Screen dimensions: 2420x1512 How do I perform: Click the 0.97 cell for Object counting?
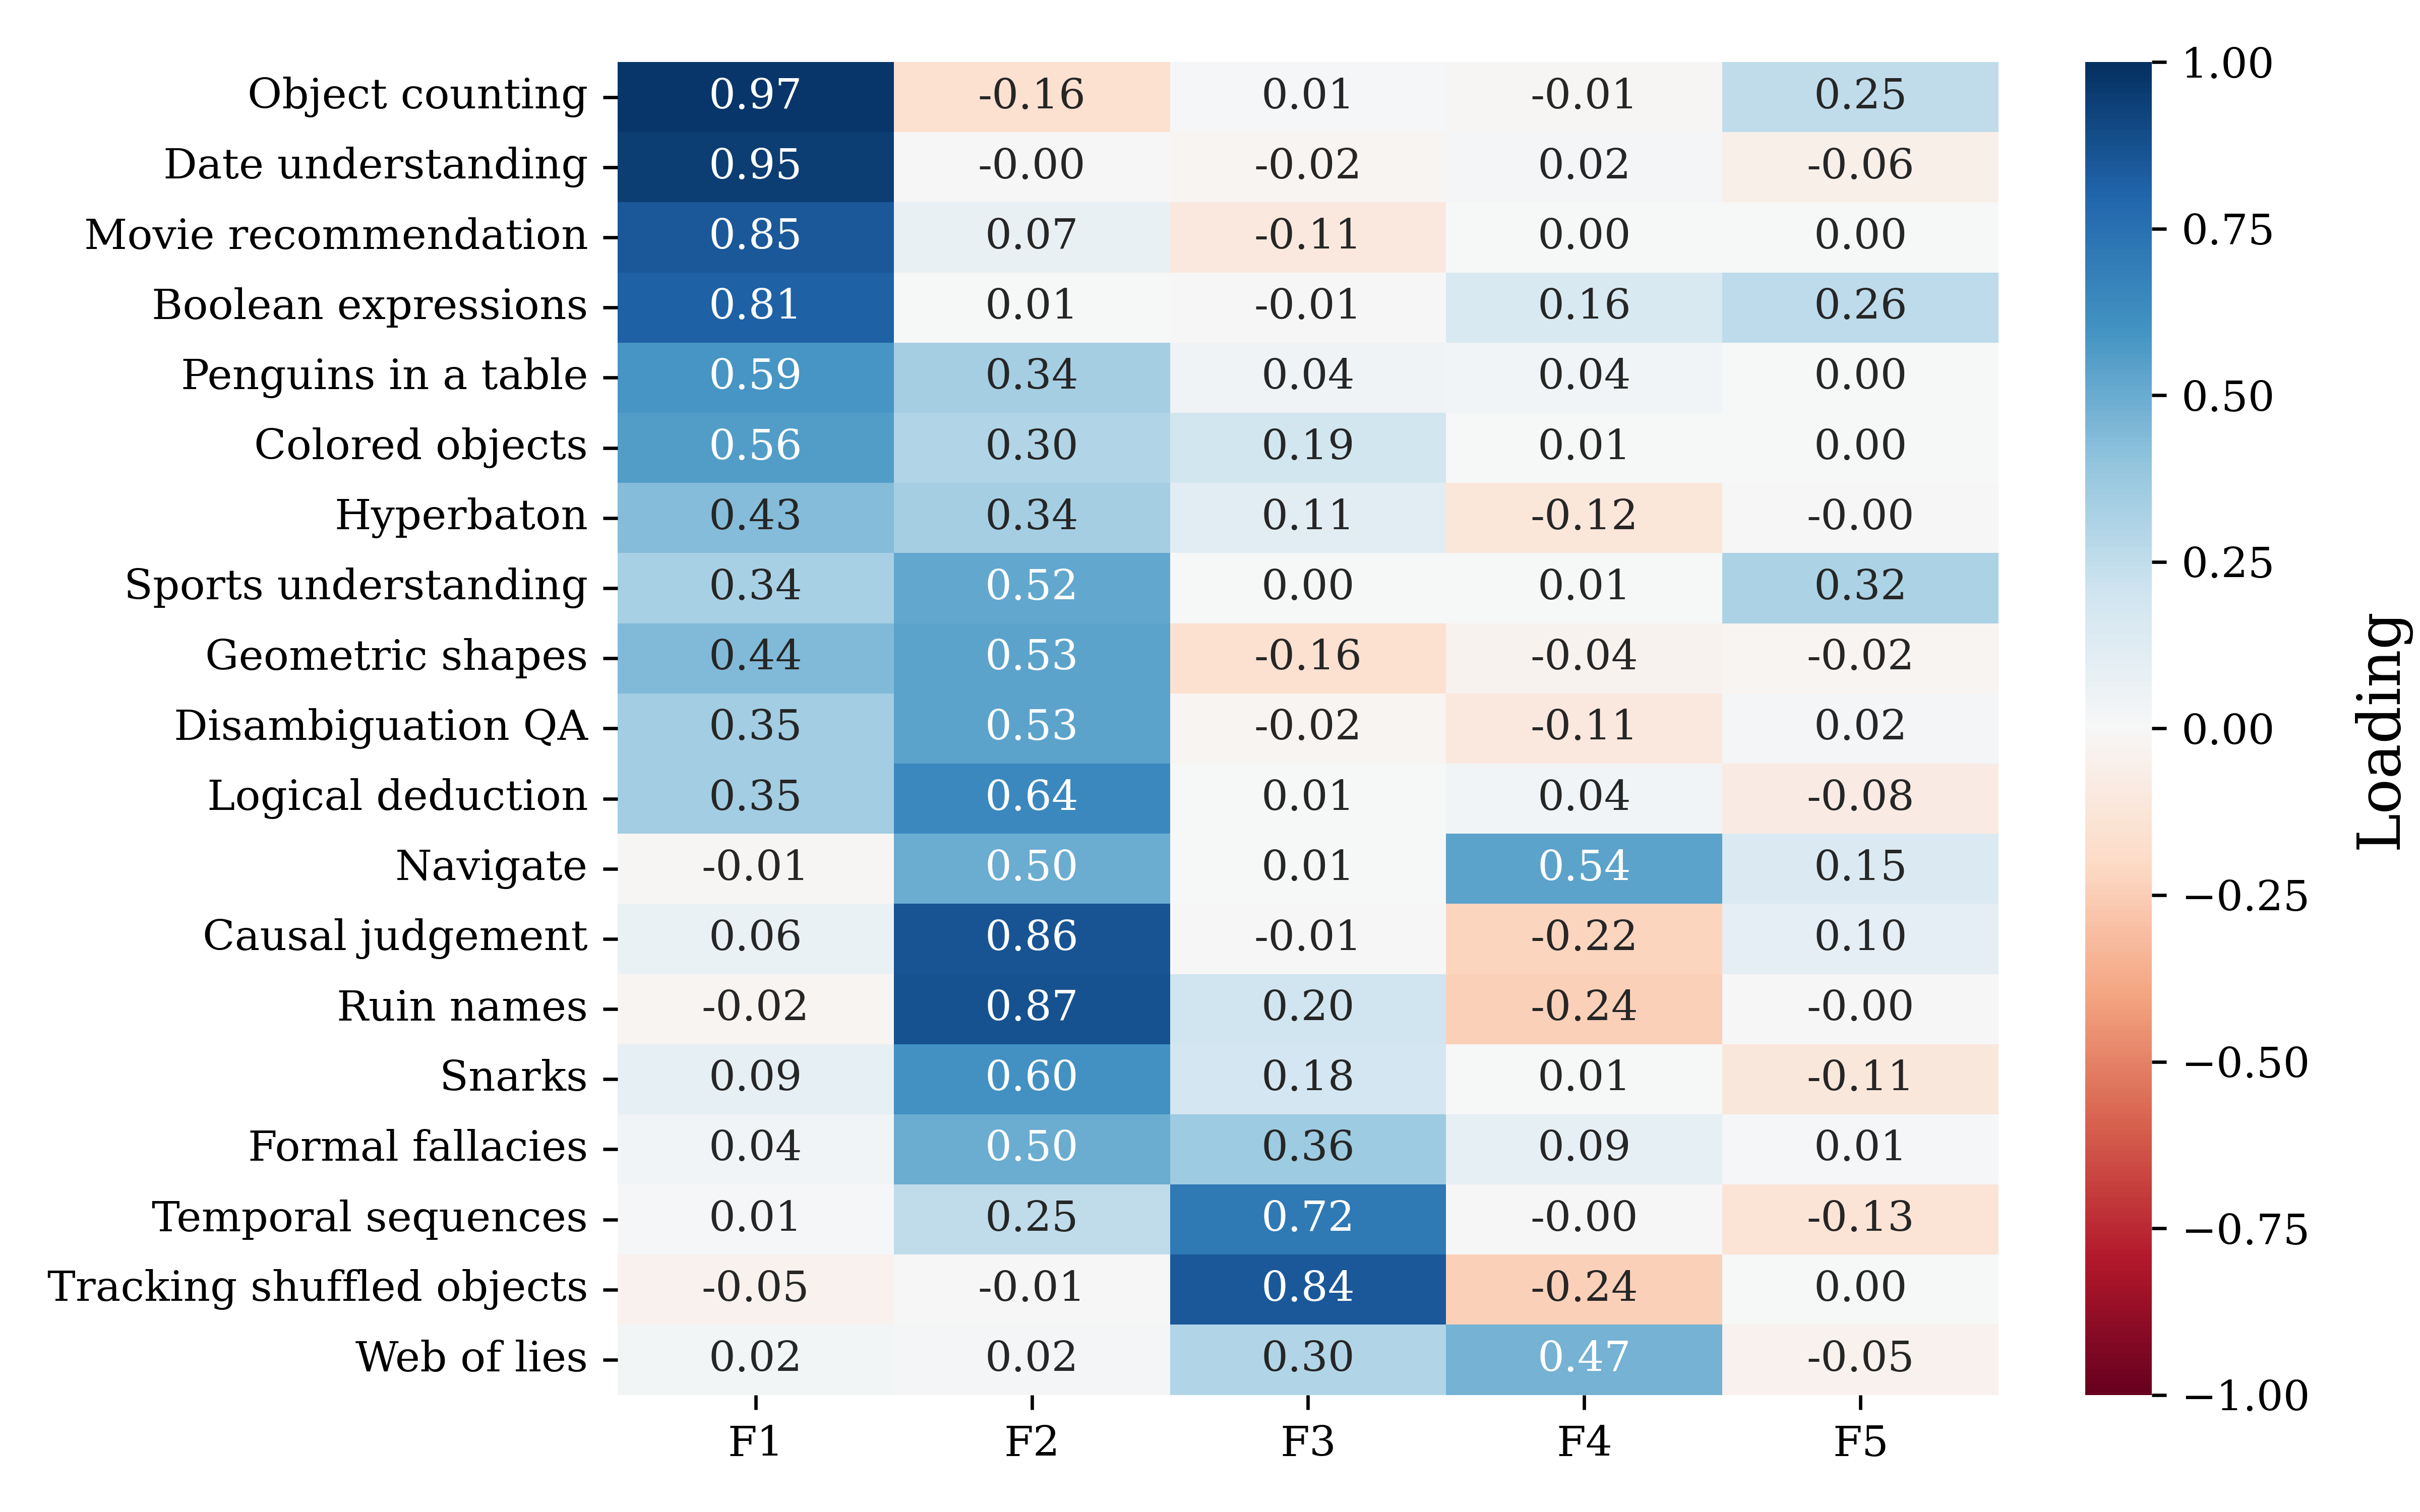(x=755, y=96)
